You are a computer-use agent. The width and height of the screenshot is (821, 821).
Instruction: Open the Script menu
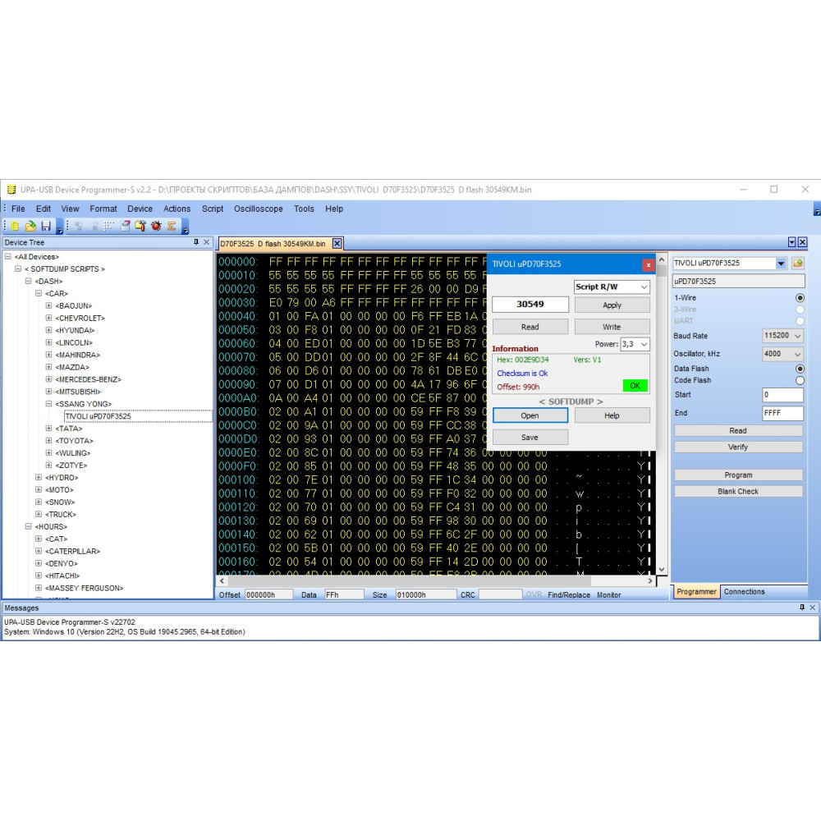[213, 209]
